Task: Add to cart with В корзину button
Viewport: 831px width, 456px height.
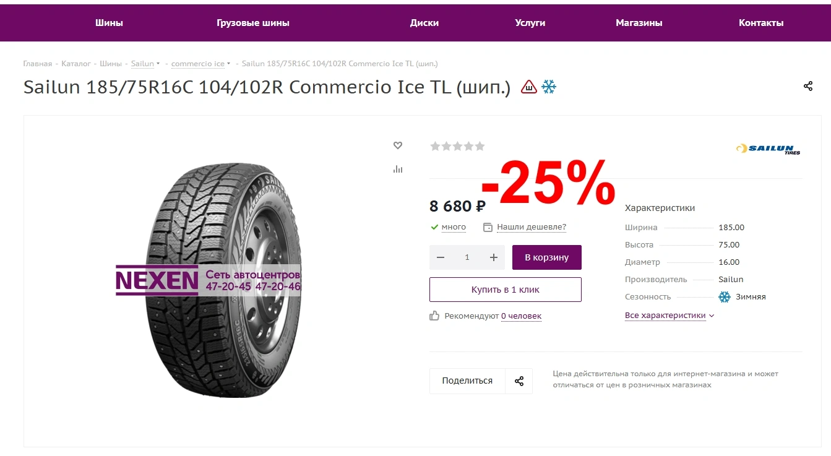Action: tap(547, 257)
